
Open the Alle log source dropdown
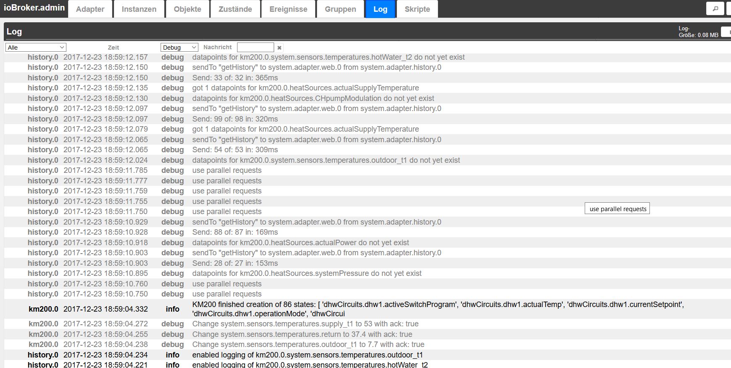(x=36, y=48)
